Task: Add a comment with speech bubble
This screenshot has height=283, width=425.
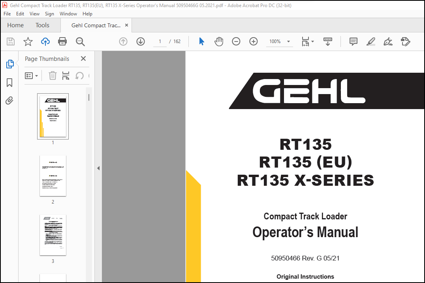Action: click(x=354, y=42)
